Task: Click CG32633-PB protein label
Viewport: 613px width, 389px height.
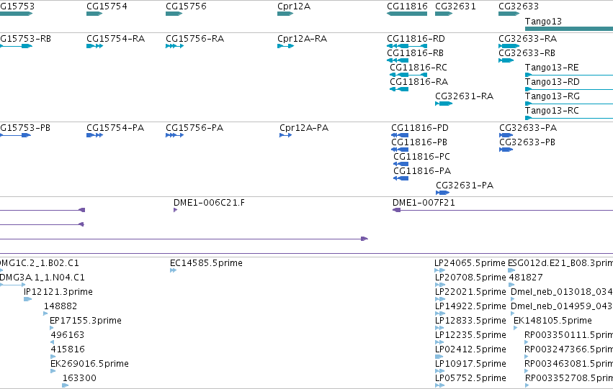Action: (x=527, y=142)
